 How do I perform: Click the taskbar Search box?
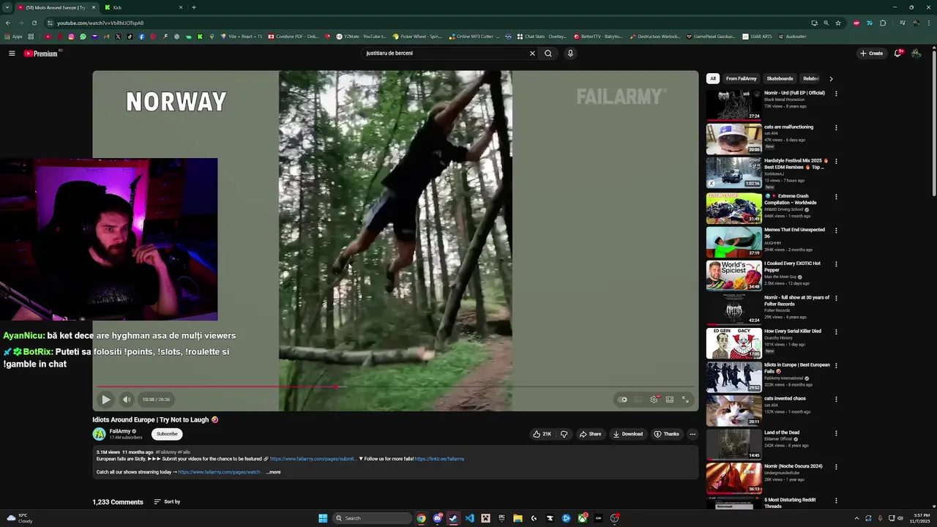372,518
